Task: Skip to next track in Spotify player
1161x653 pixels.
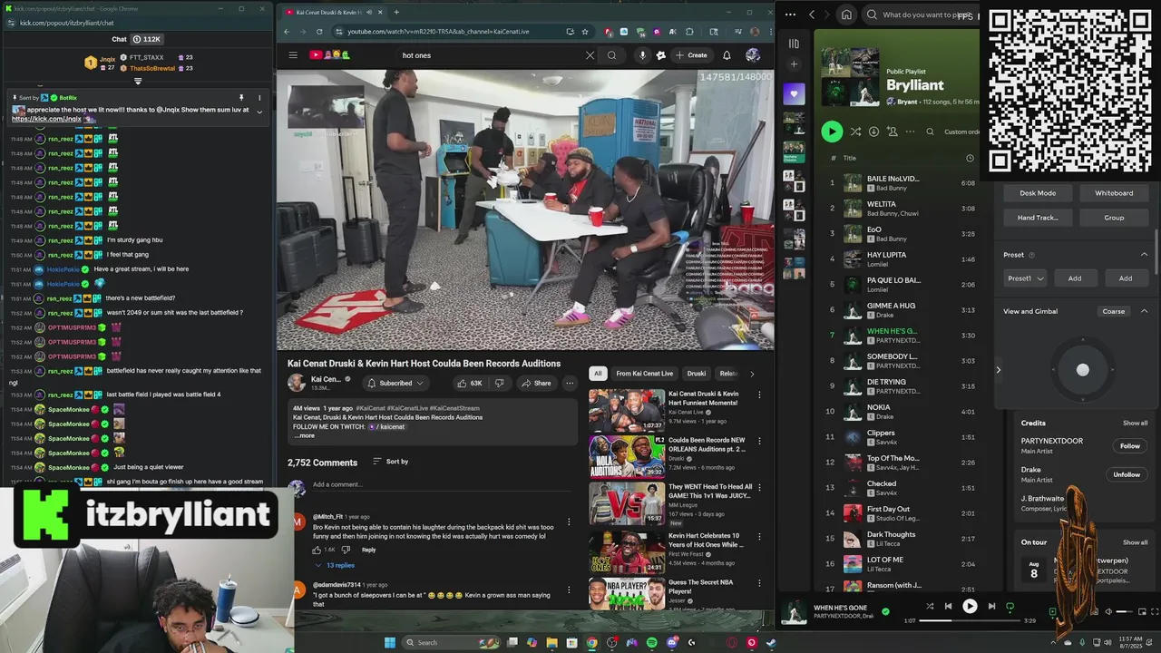Action: click(x=991, y=606)
